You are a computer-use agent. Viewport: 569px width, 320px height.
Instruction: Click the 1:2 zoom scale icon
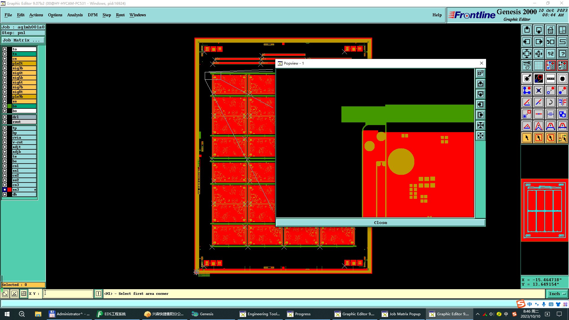tap(550, 54)
